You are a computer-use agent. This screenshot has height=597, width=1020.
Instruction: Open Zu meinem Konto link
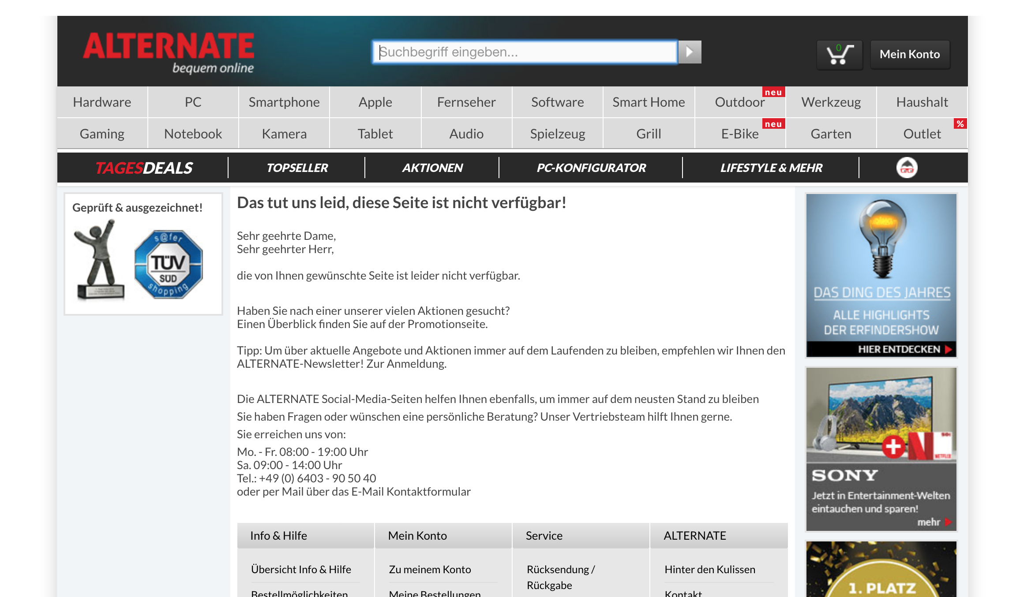(430, 569)
